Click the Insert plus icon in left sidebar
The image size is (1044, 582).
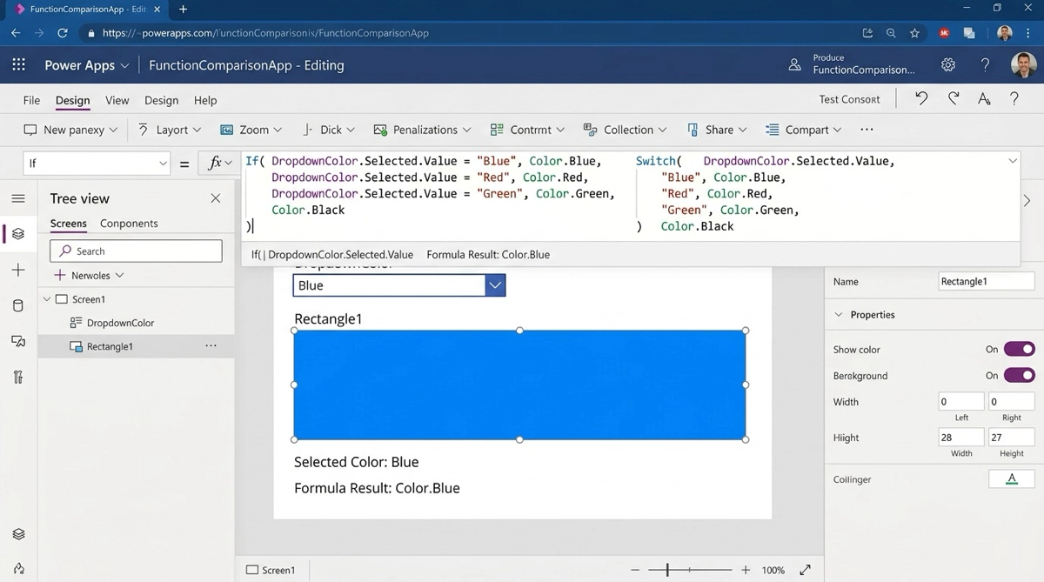pyautogui.click(x=18, y=271)
